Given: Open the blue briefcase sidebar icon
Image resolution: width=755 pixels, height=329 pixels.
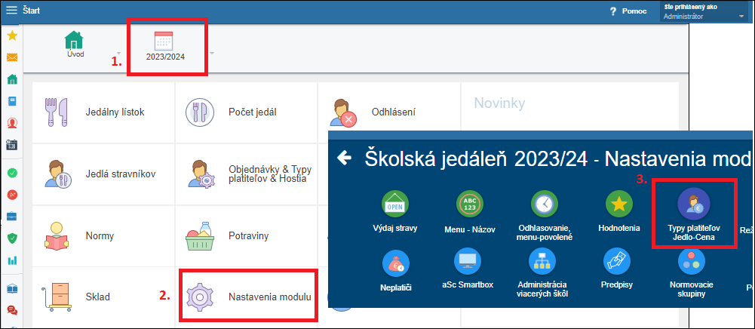Looking at the screenshot, I should [12, 216].
